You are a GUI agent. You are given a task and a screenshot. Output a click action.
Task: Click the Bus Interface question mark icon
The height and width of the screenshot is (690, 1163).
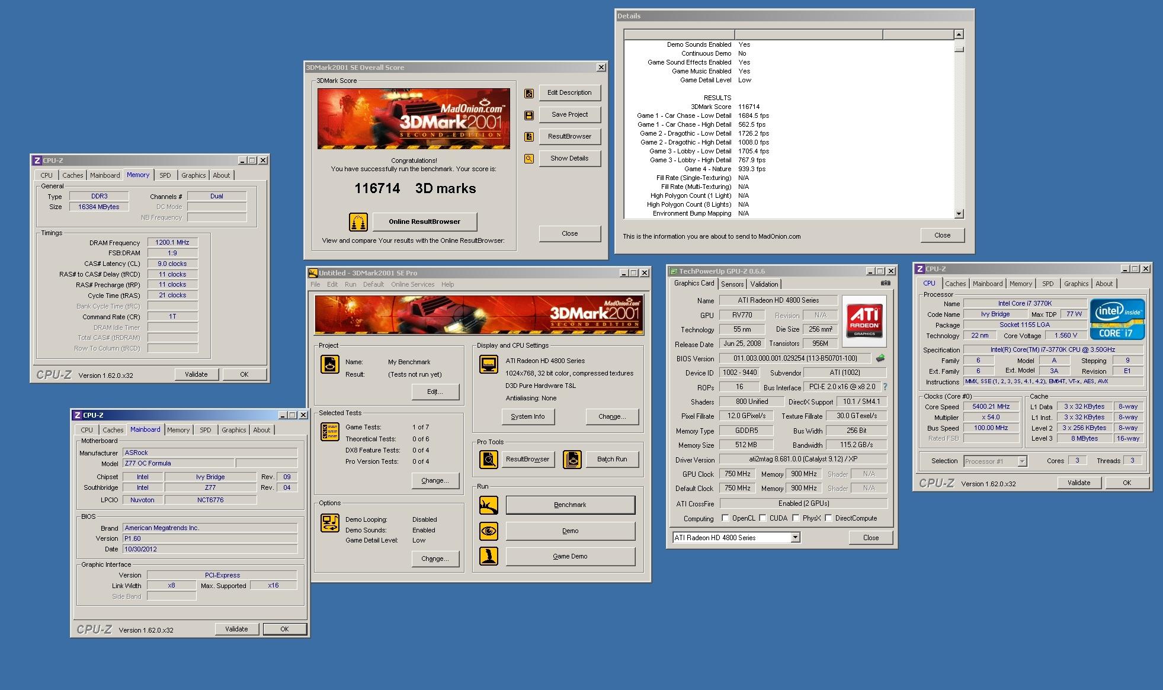[x=885, y=387]
